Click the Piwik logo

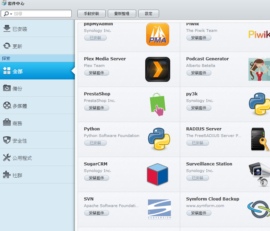click(x=259, y=34)
